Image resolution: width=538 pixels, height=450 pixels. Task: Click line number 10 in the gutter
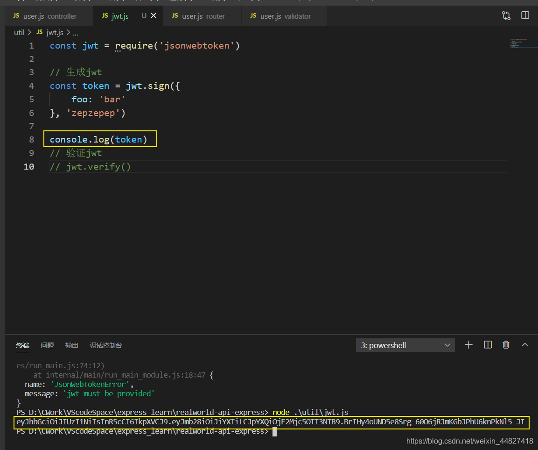click(x=29, y=167)
